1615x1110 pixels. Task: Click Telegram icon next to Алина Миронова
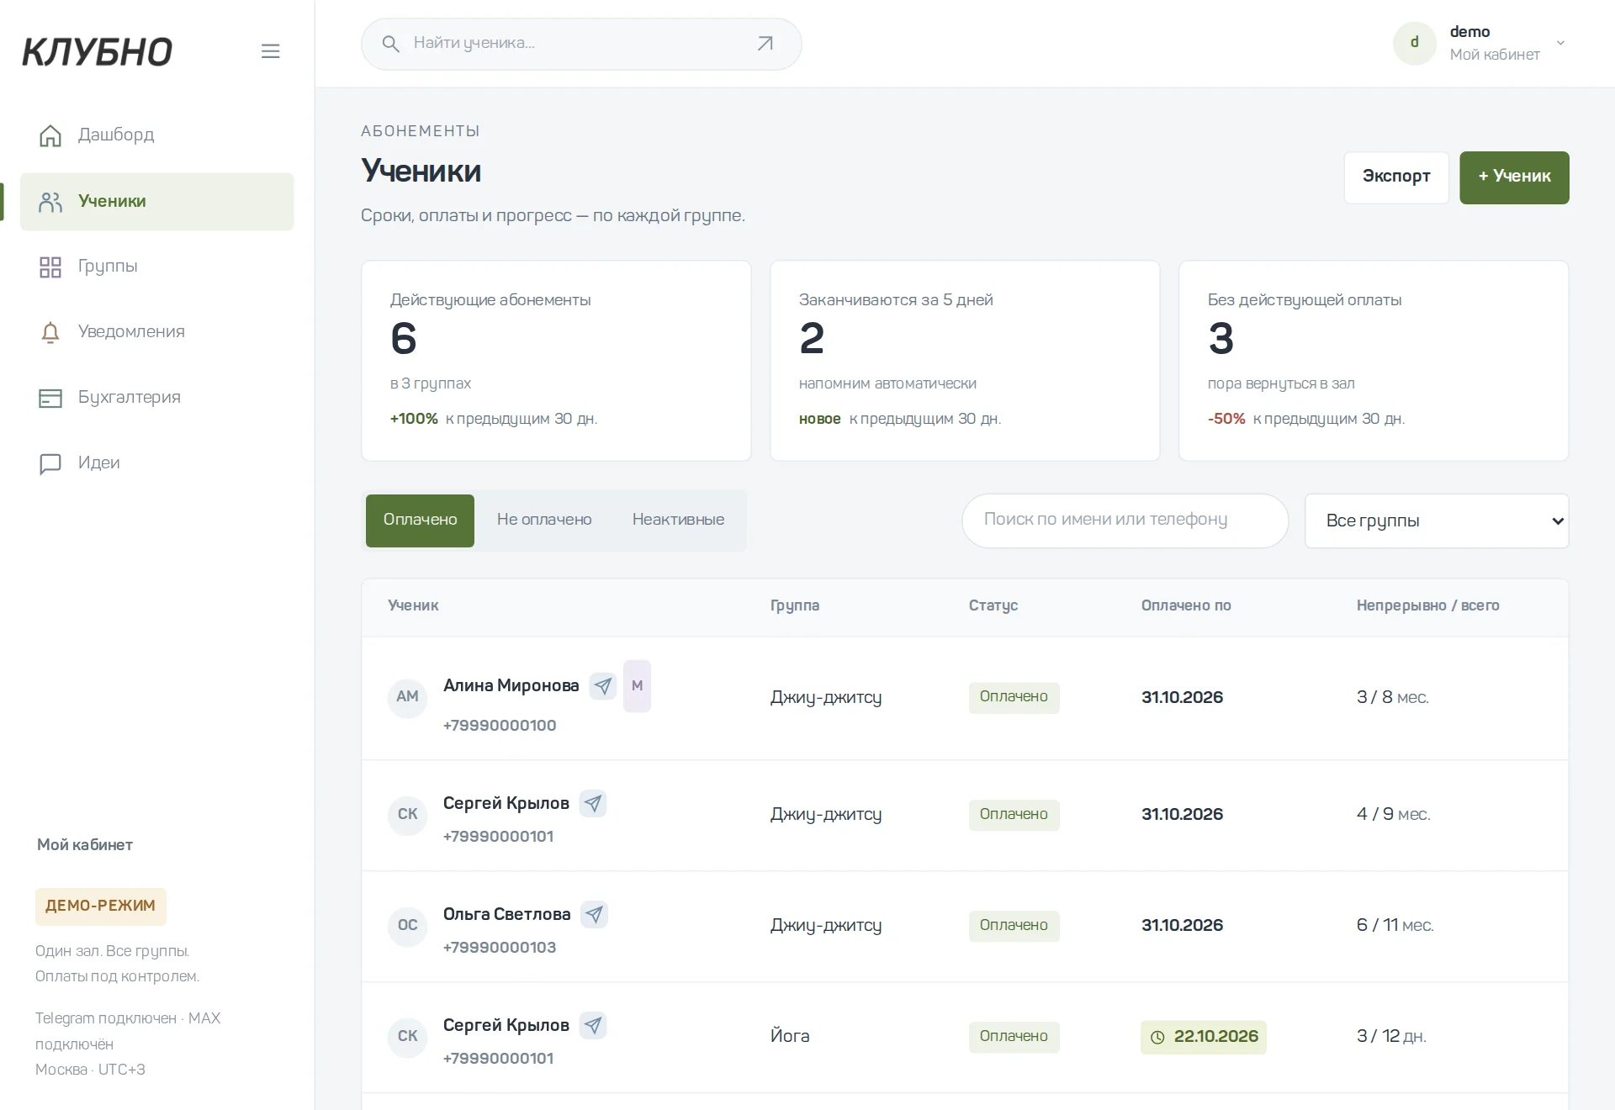pos(603,686)
